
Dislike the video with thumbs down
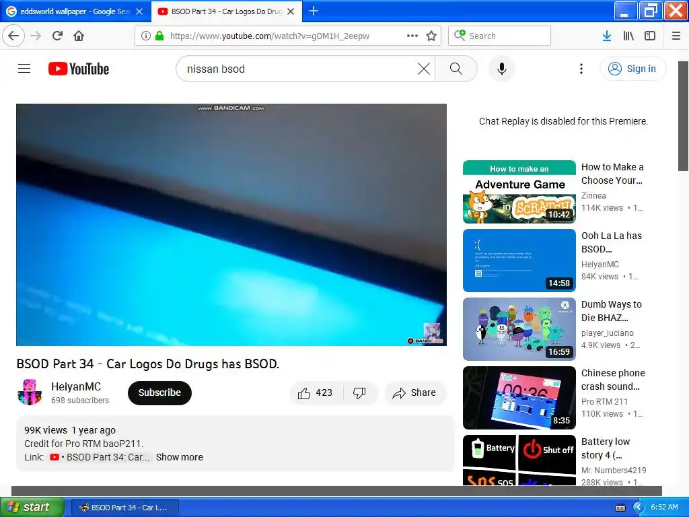[x=359, y=392]
